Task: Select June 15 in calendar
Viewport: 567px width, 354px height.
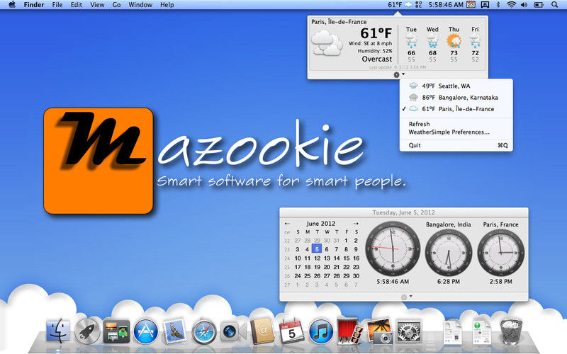Action: [x=347, y=258]
